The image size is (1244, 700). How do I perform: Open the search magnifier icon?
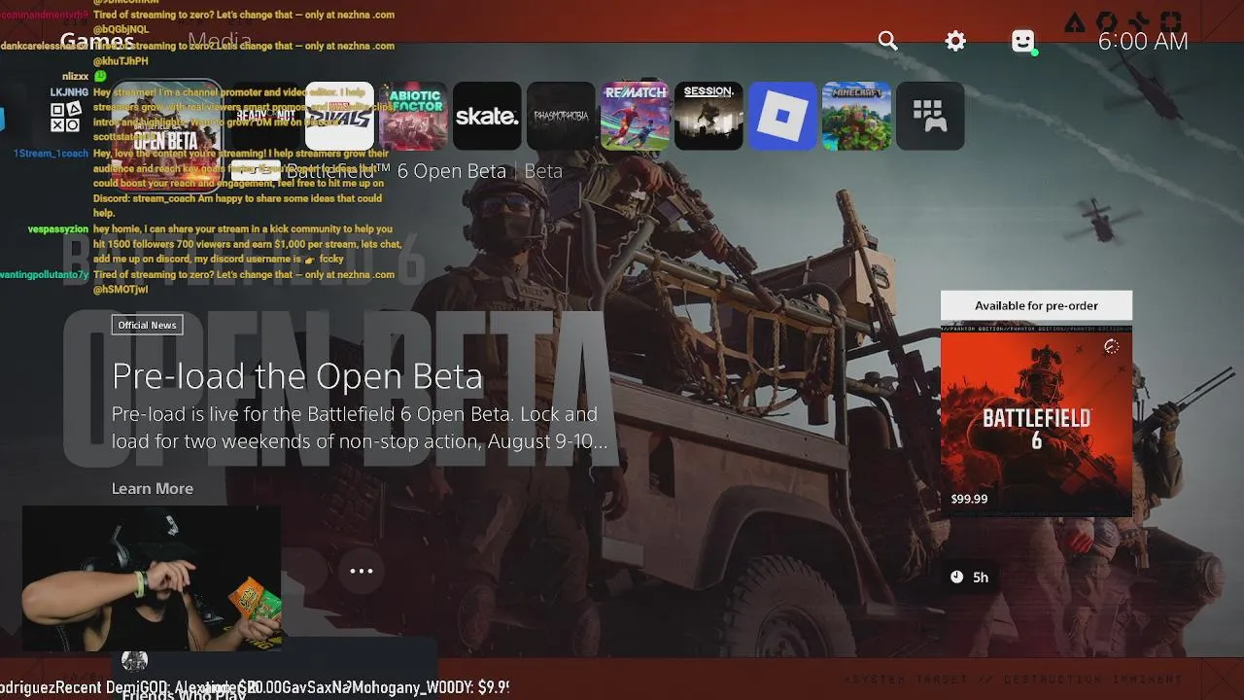[x=887, y=41]
